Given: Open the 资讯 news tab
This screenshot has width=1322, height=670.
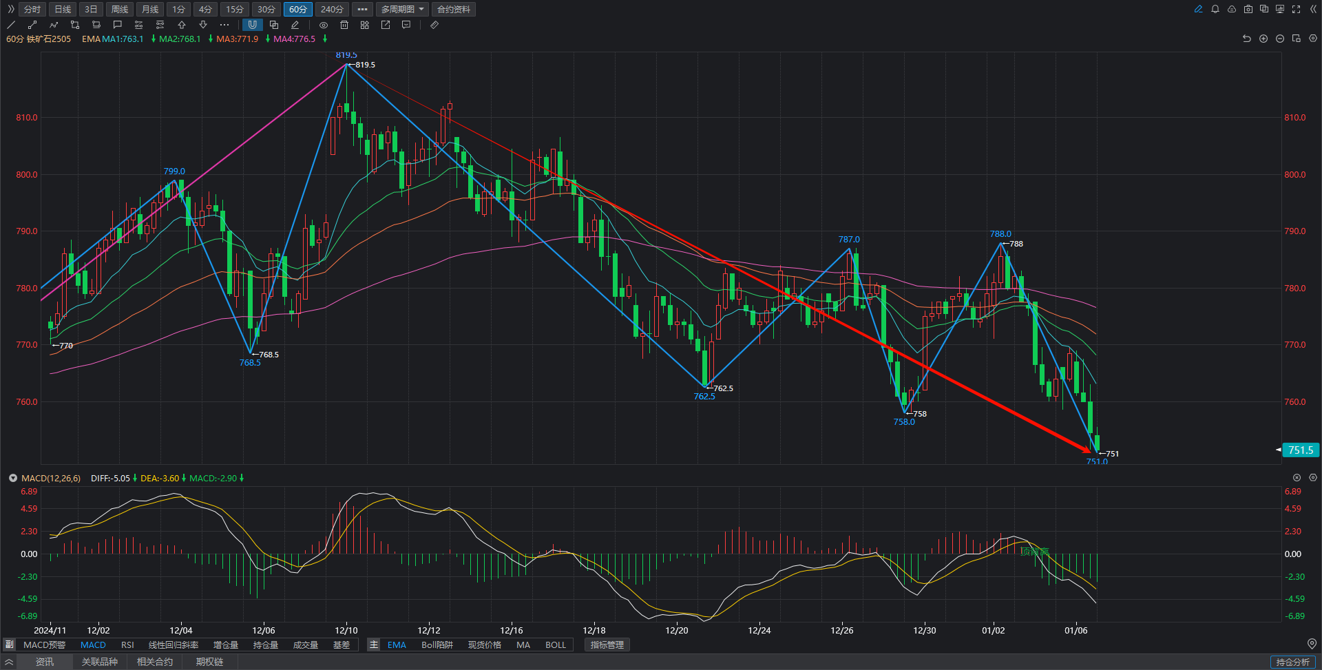Looking at the screenshot, I should pos(45,662).
